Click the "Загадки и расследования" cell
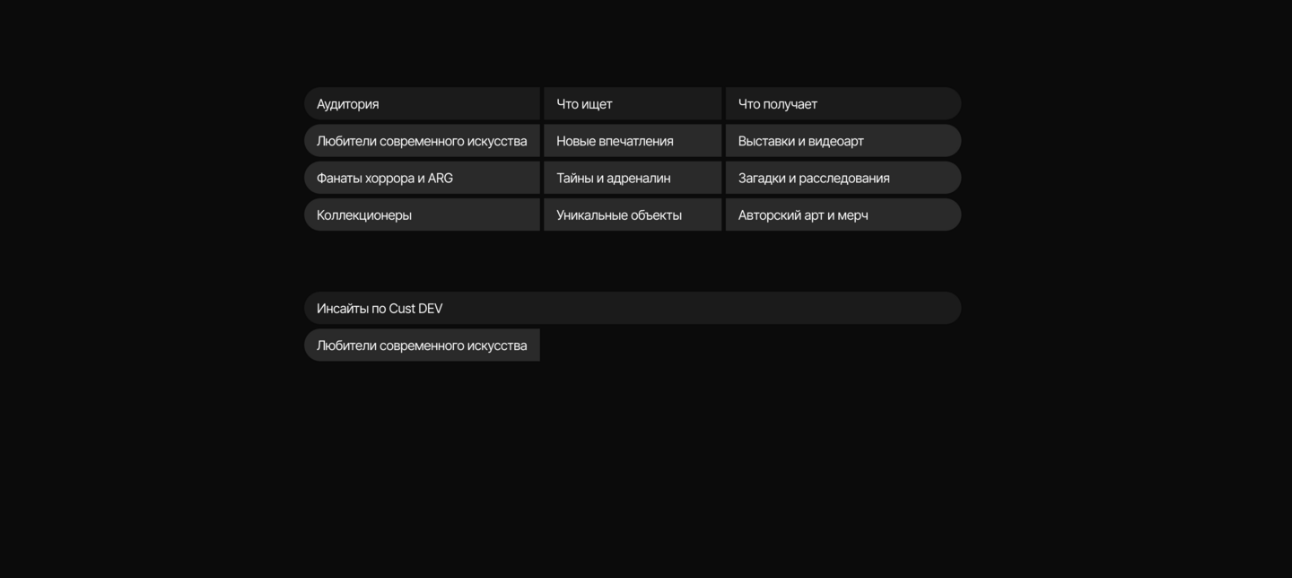 pyautogui.click(x=843, y=178)
